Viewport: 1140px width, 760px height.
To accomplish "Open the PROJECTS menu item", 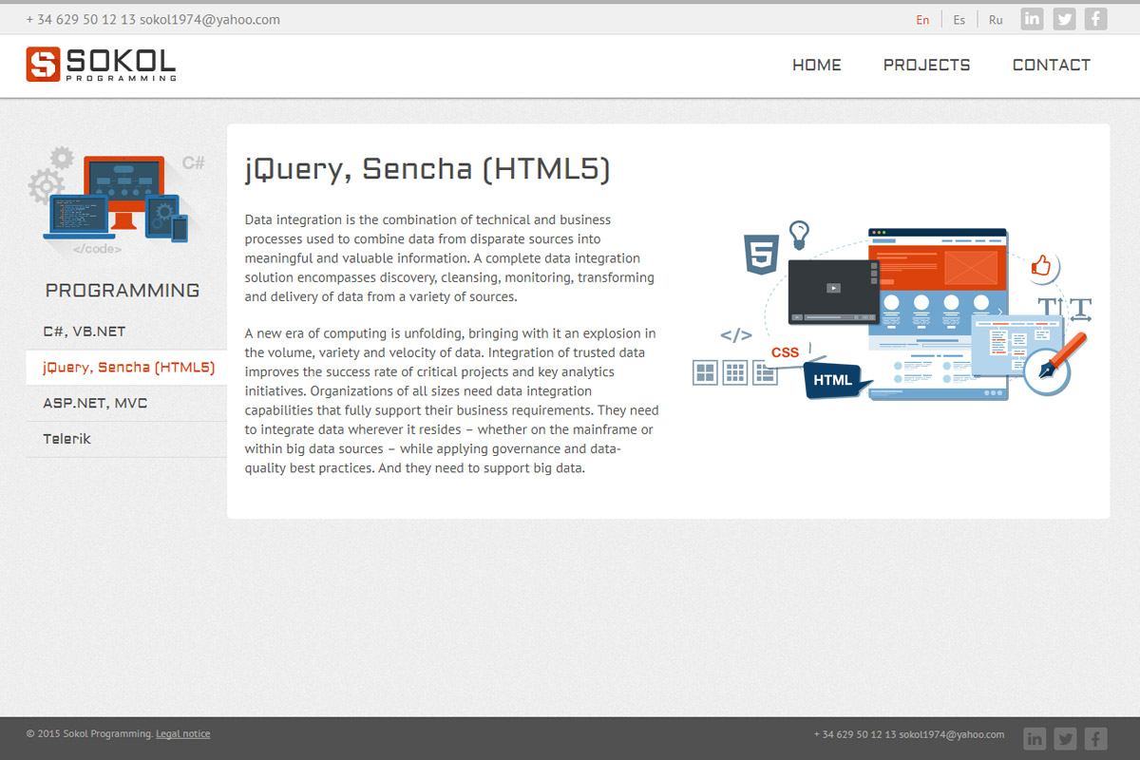I will (926, 66).
